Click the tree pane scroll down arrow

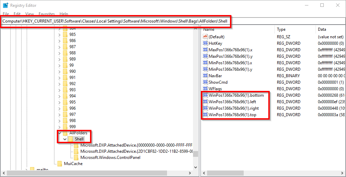coord(195,167)
